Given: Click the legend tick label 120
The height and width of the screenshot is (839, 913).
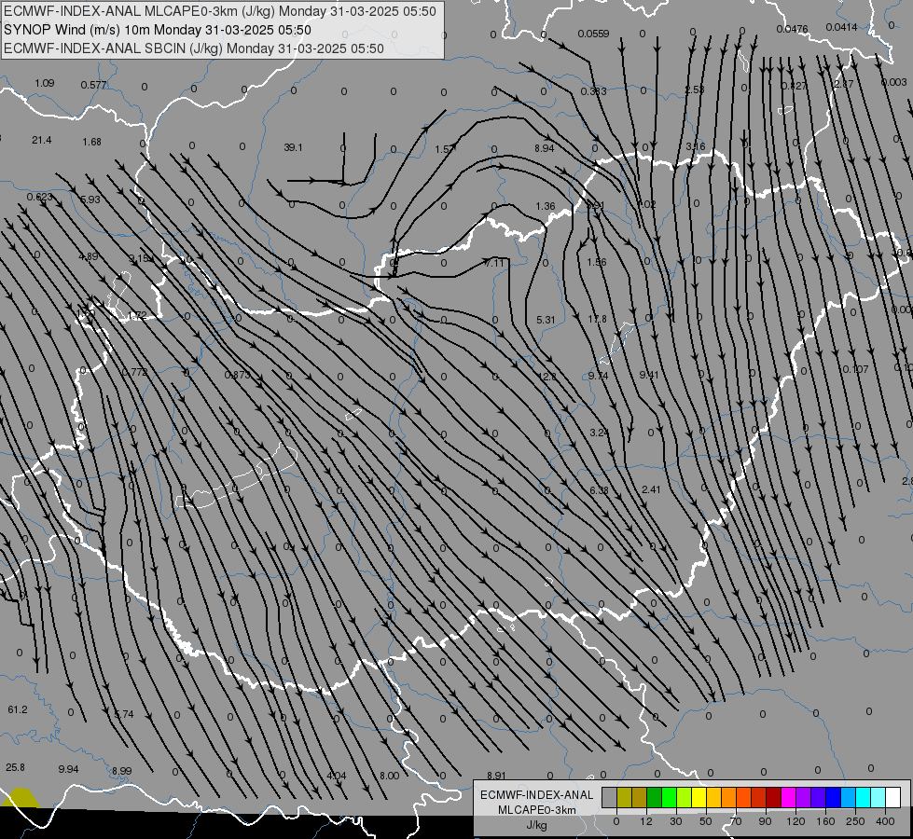Looking at the screenshot, I should tap(795, 821).
